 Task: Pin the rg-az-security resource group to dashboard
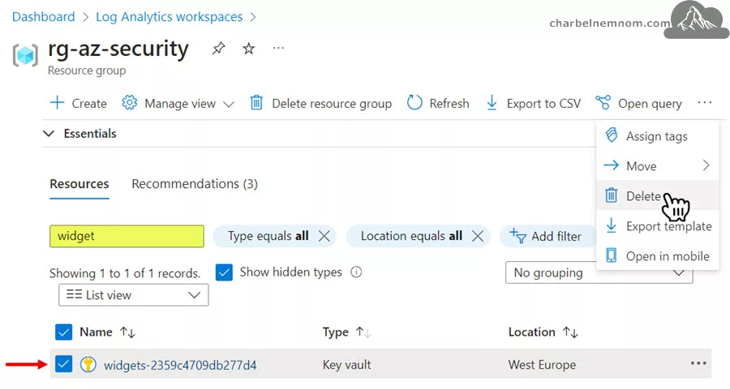click(x=218, y=48)
